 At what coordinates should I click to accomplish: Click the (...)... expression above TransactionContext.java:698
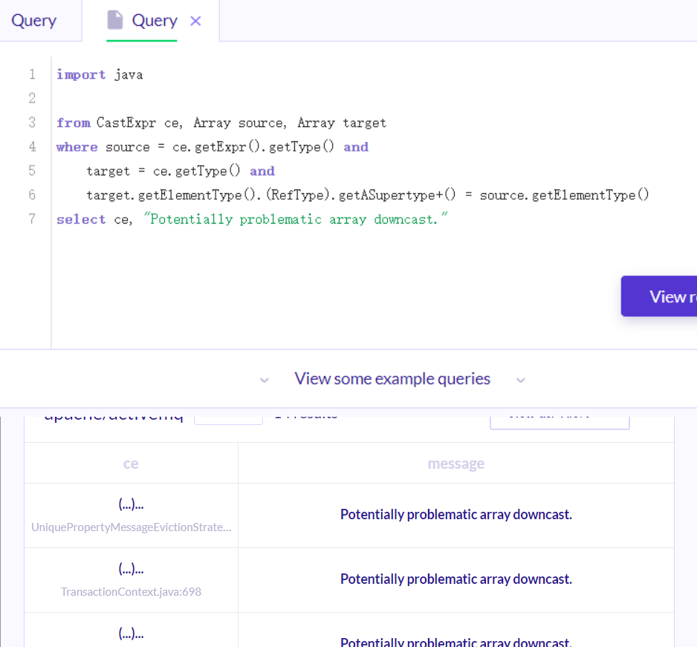tap(131, 569)
